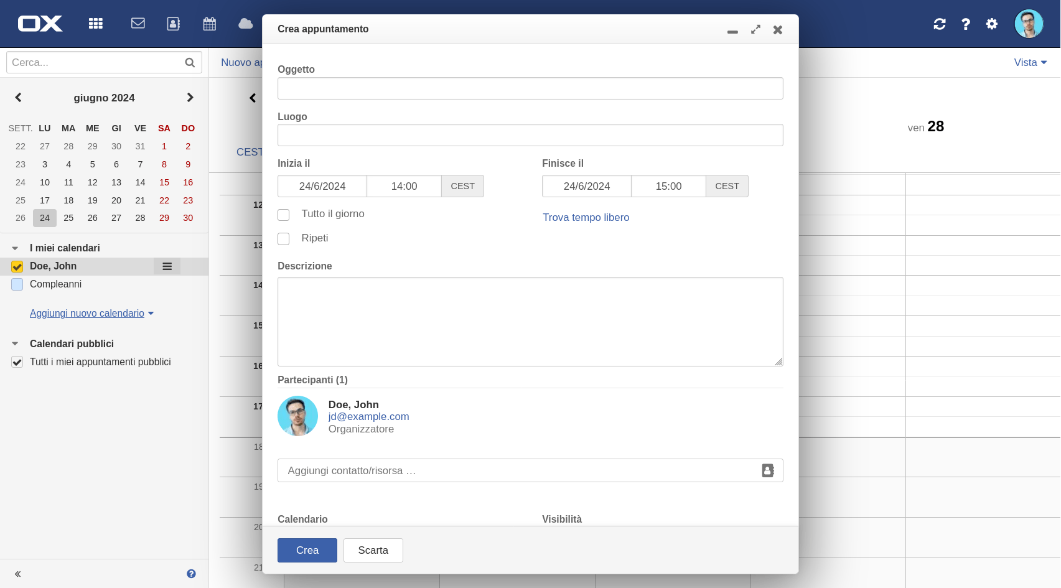Click into the Descrizione text area
1061x588 pixels.
pyautogui.click(x=530, y=322)
